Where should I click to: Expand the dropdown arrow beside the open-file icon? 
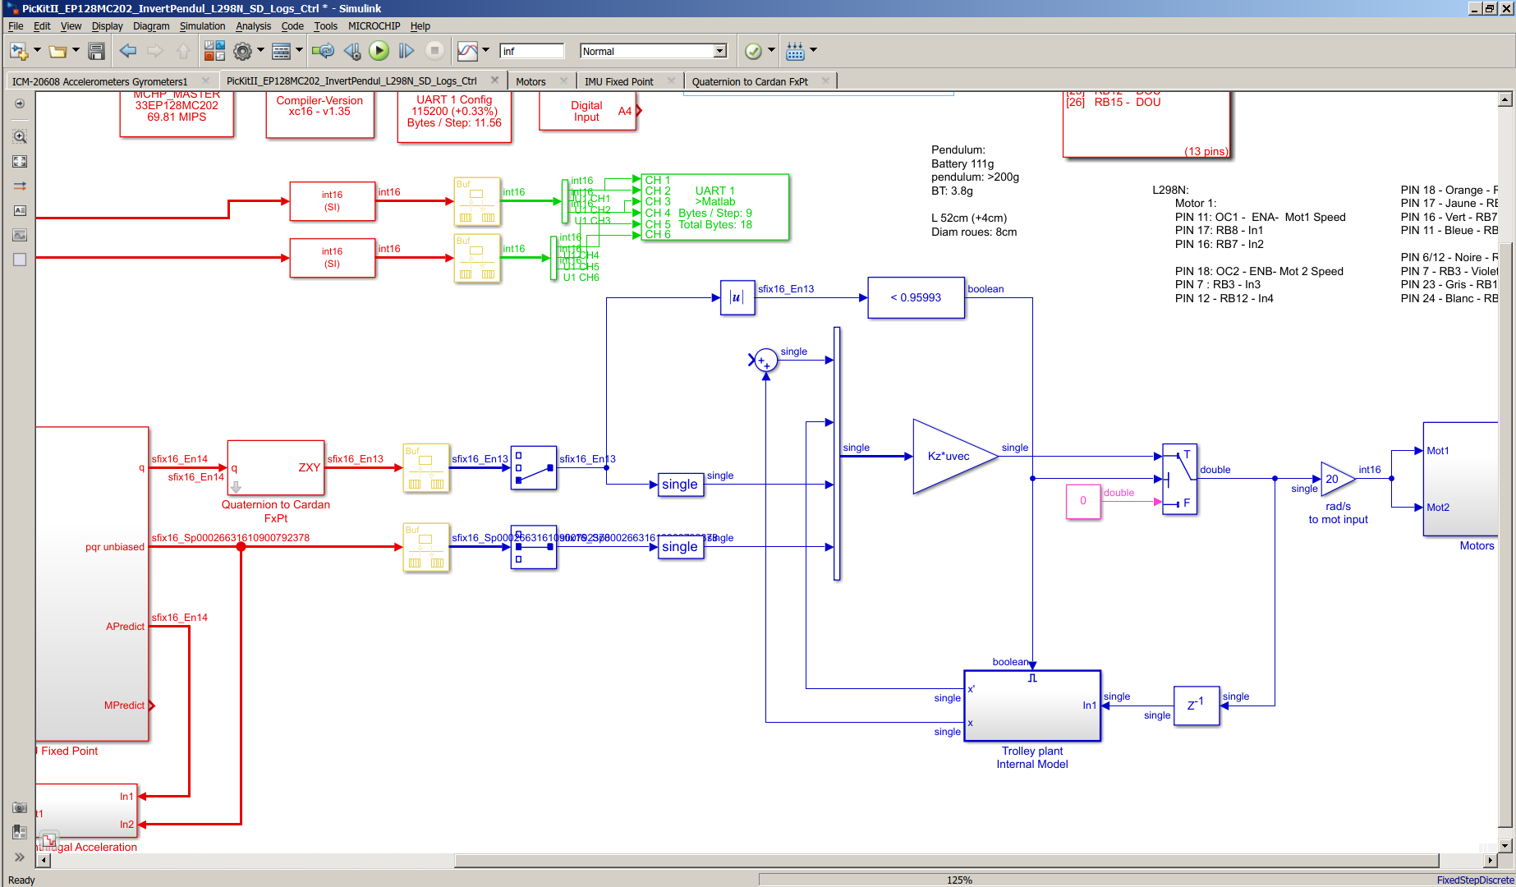[75, 50]
